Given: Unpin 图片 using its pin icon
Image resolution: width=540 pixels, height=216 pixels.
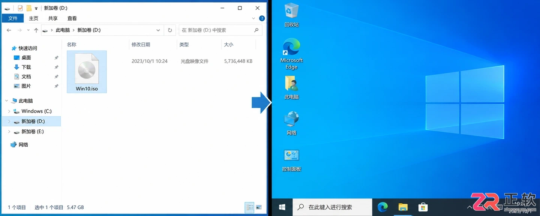Looking at the screenshot, I should point(56,86).
